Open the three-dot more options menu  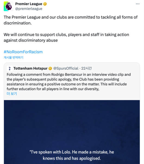point(138,4)
